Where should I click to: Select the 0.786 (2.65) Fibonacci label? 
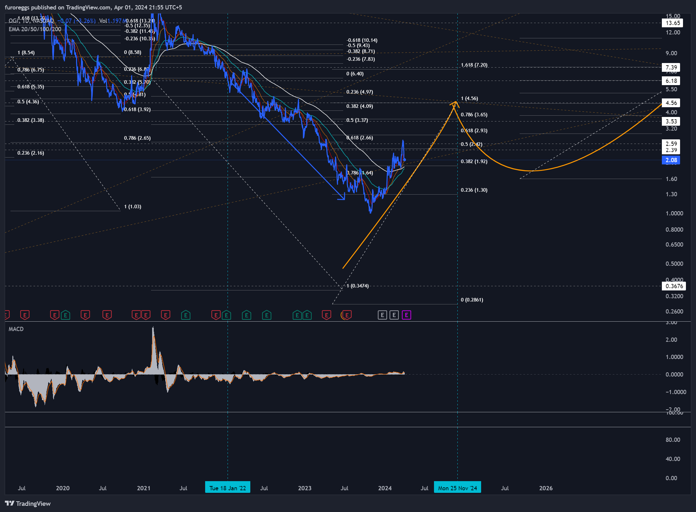(137, 138)
